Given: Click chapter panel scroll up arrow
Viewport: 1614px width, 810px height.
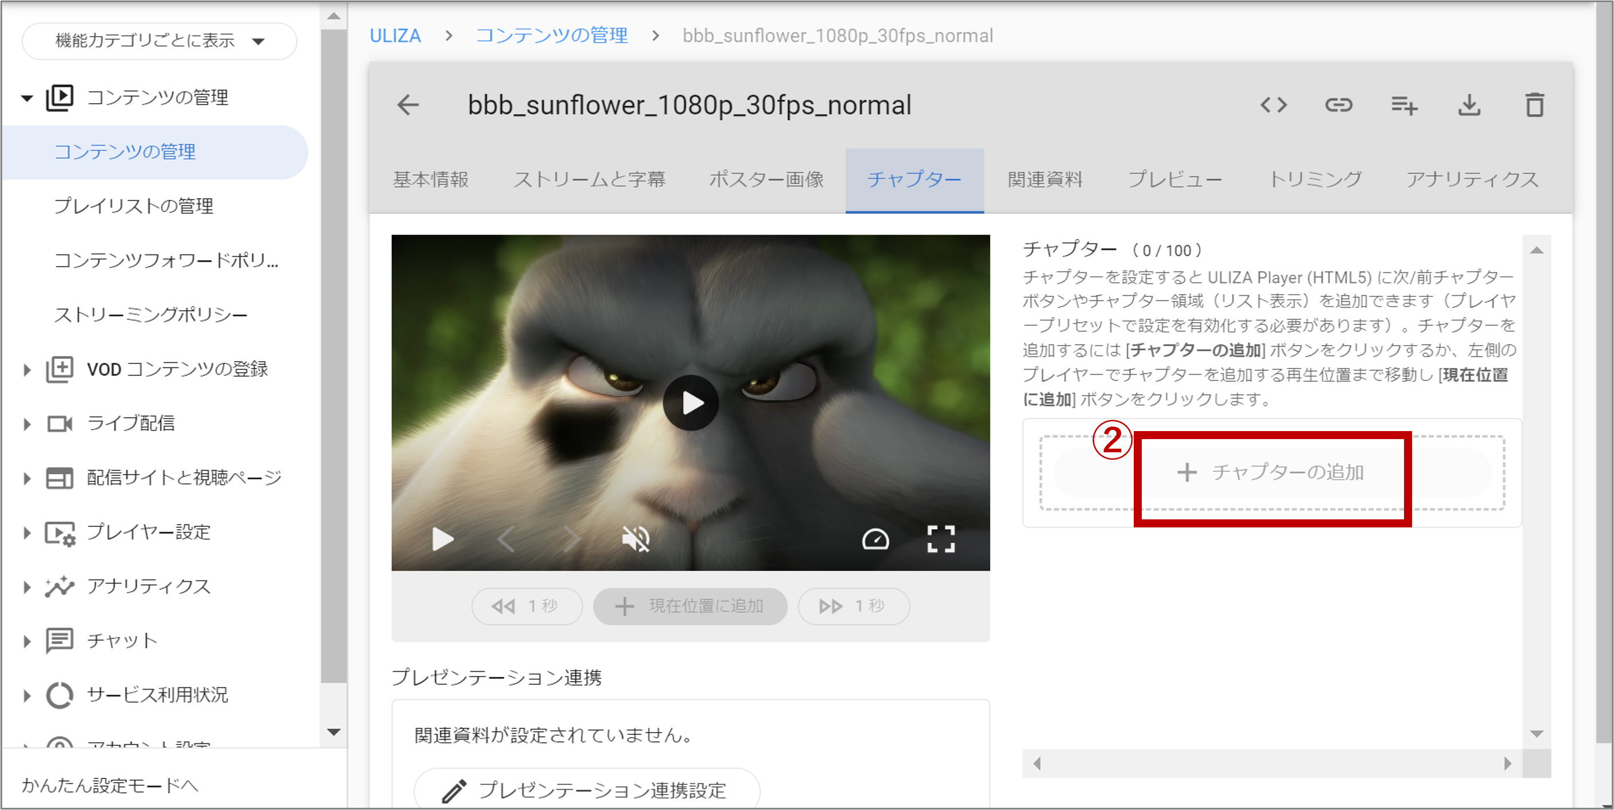Looking at the screenshot, I should (1537, 251).
